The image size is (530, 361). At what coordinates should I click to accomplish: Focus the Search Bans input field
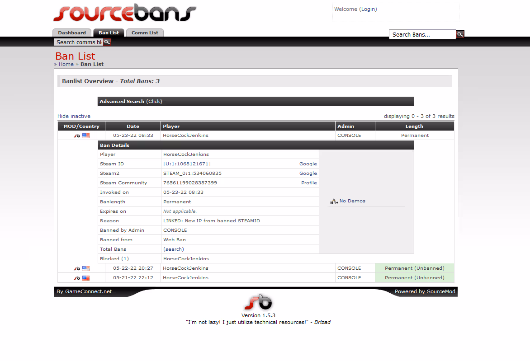[422, 34]
